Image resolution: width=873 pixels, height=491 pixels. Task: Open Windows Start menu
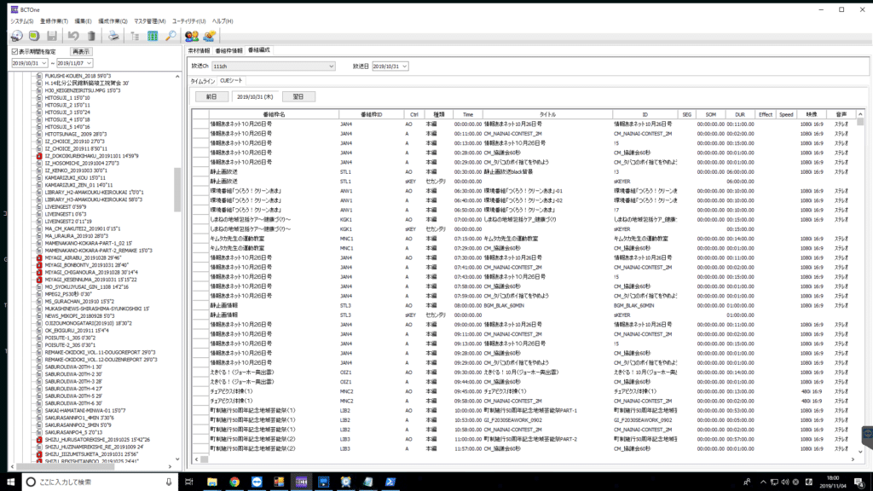point(10,482)
